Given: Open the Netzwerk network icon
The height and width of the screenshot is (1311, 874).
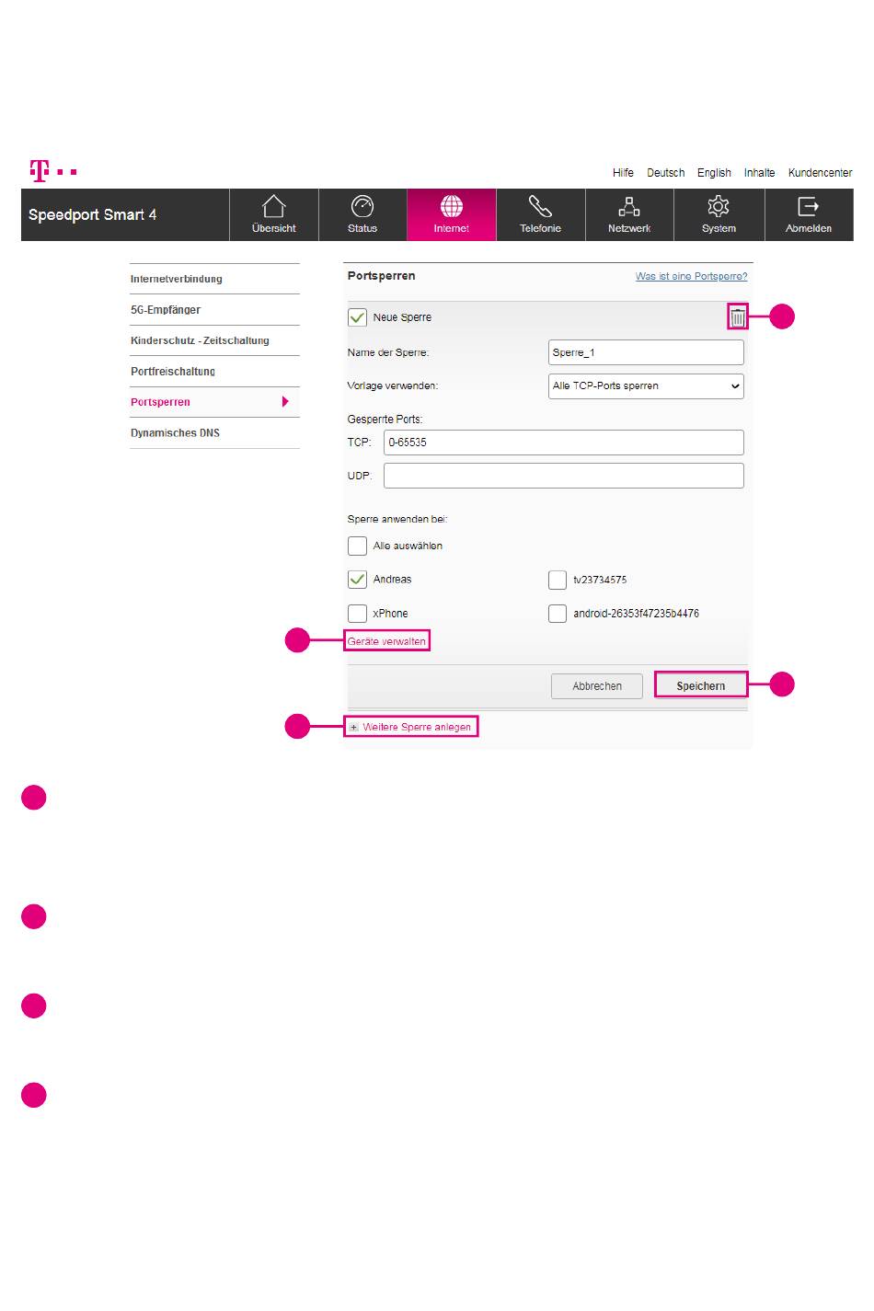Looking at the screenshot, I should [629, 206].
